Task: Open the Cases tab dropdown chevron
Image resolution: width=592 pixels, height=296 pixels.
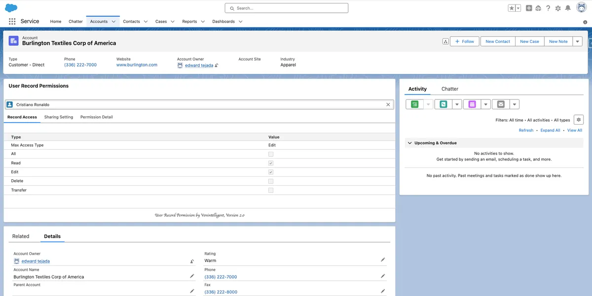Action: (x=173, y=22)
